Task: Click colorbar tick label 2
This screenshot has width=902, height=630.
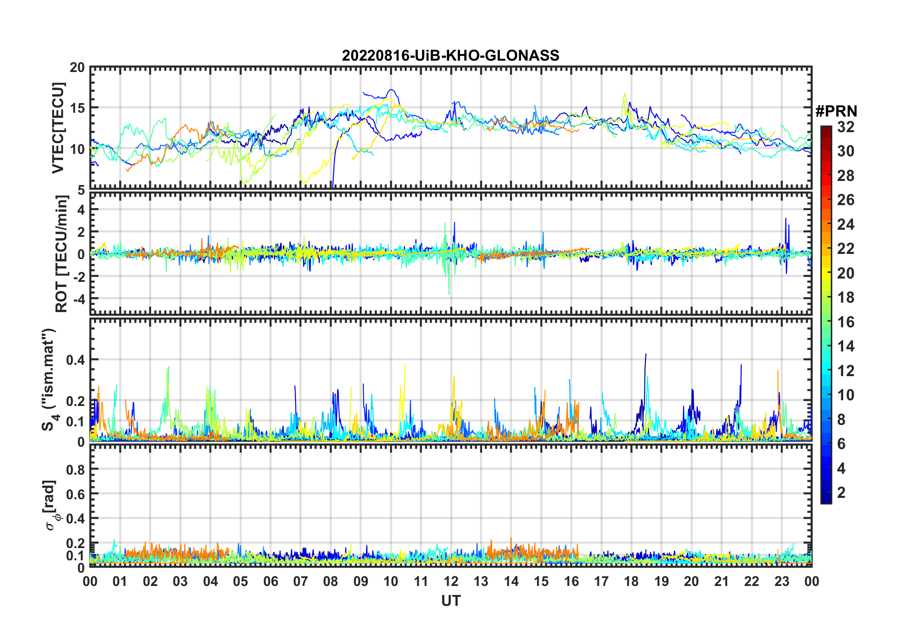Action: [x=841, y=493]
